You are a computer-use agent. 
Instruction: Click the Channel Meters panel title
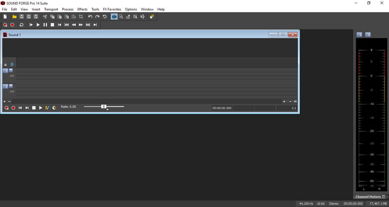(368, 197)
